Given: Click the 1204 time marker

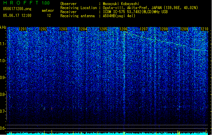Looking at the screenshot, I should [x=83, y=29].
